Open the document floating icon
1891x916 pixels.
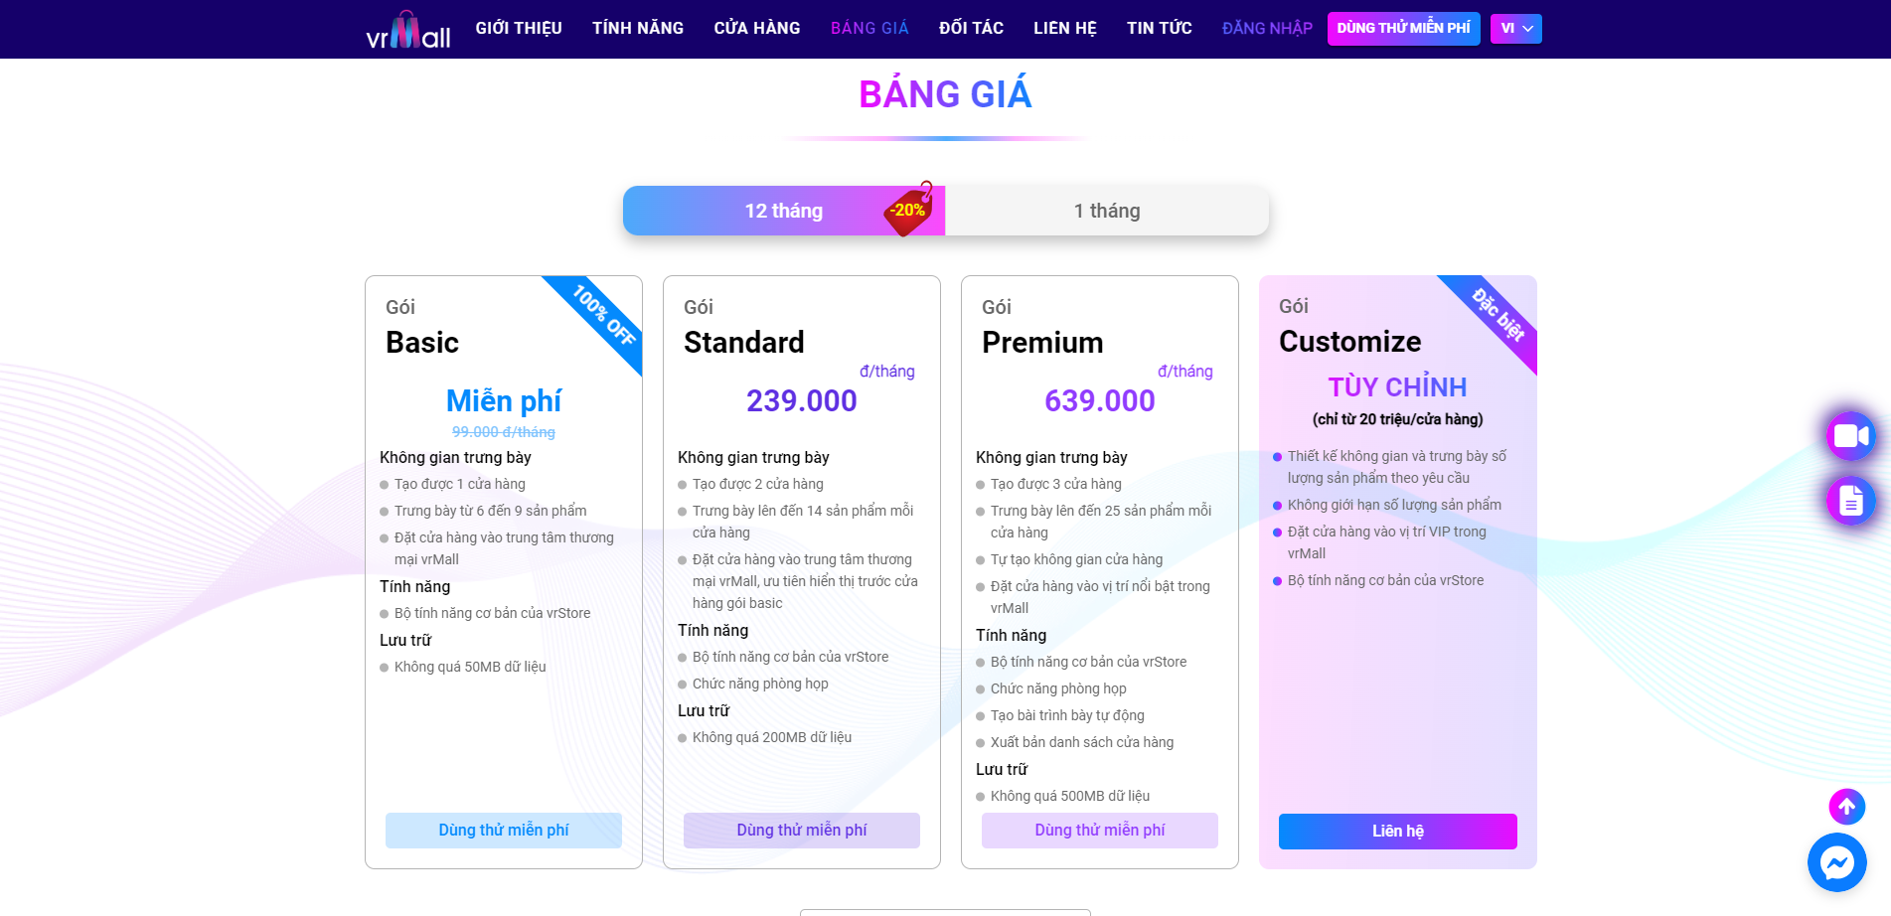(x=1850, y=501)
